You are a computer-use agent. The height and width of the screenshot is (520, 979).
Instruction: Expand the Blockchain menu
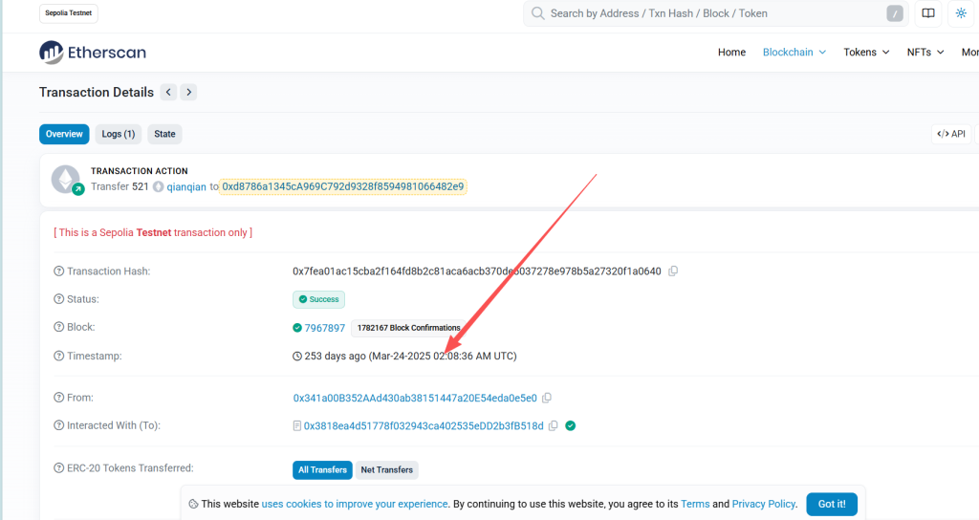(x=794, y=53)
